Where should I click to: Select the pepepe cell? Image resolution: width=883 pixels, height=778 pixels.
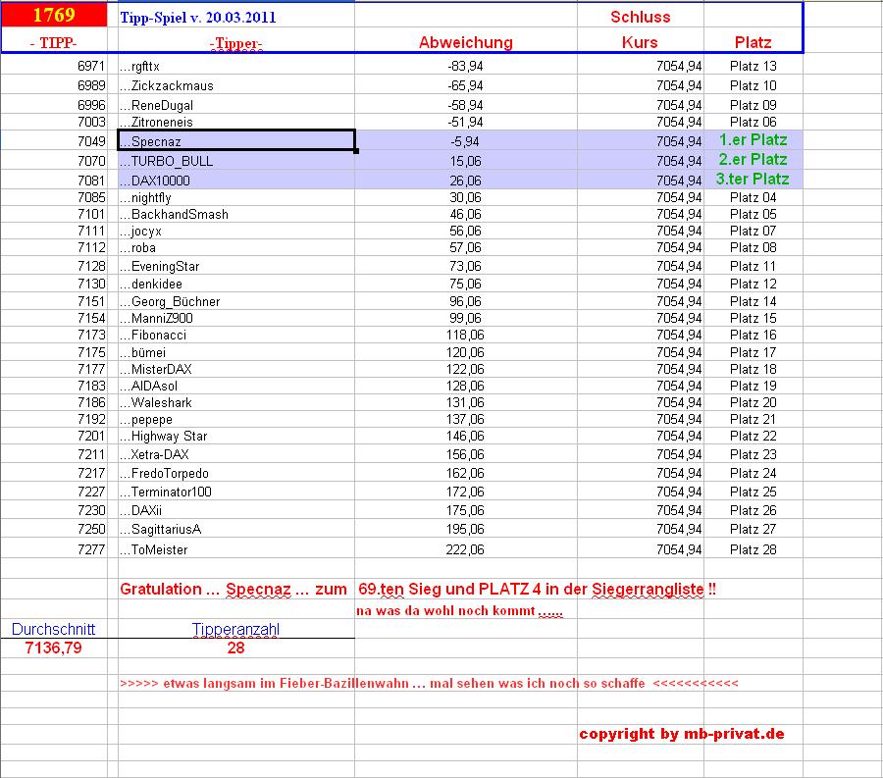235,419
